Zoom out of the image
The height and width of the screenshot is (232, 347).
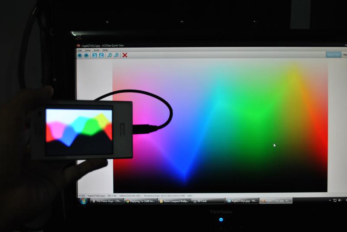(116, 55)
